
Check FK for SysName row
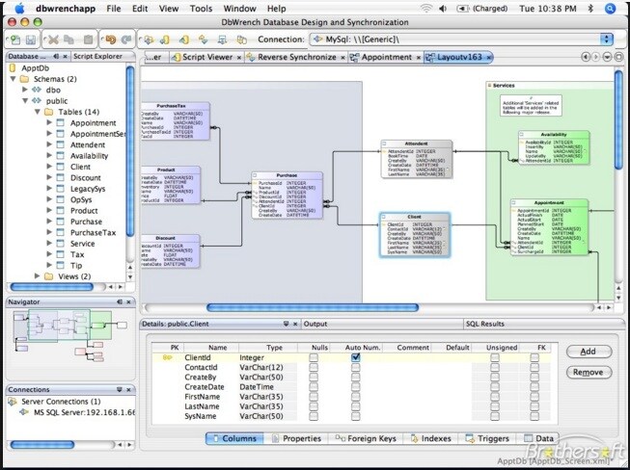[534, 416]
